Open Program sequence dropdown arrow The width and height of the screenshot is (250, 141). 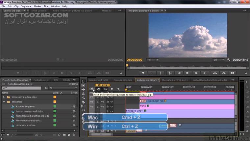(162, 11)
